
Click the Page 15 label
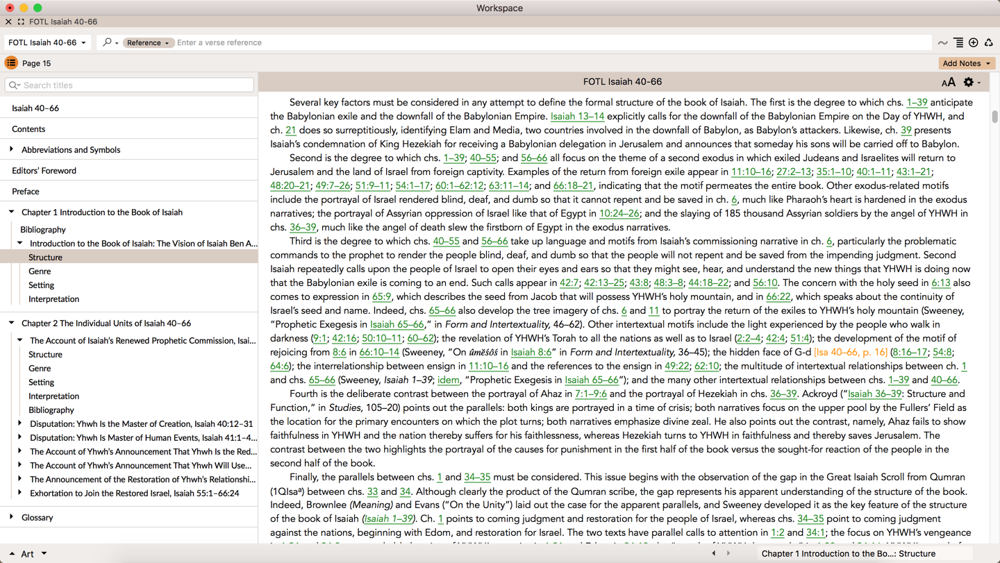(x=36, y=63)
